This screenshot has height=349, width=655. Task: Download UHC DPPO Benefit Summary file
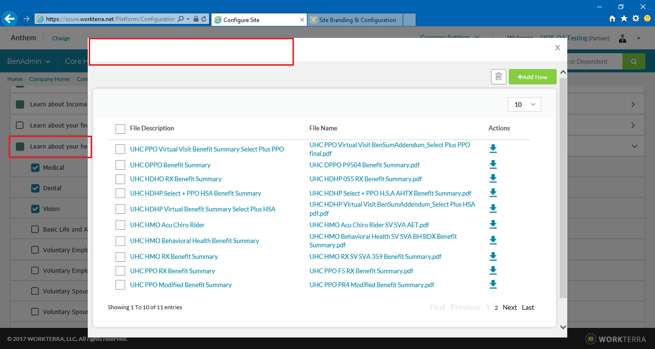click(493, 164)
